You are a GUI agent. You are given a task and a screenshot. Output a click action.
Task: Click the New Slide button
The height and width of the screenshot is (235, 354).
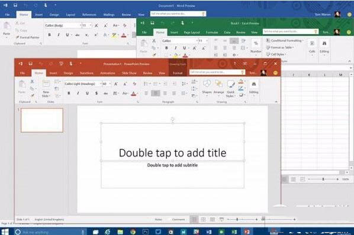pyautogui.click(x=46, y=89)
